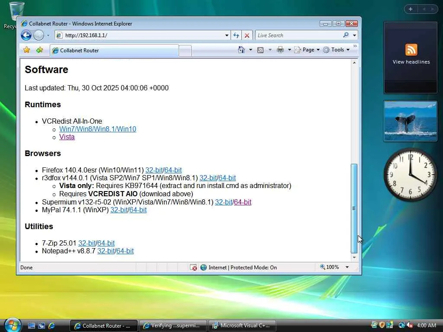Click the network tray icon
The width and height of the screenshot is (443, 332).
(x=401, y=325)
